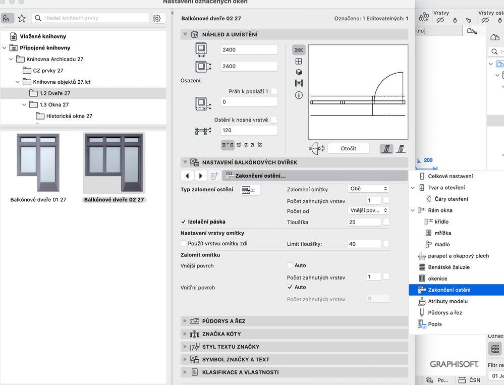
Task: Click the Otočit button
Action: coord(349,148)
